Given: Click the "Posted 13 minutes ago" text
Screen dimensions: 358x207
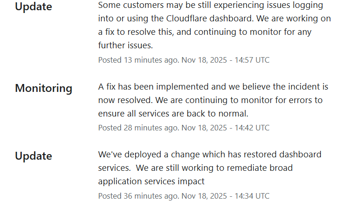Looking at the screenshot, I should click(138, 60).
